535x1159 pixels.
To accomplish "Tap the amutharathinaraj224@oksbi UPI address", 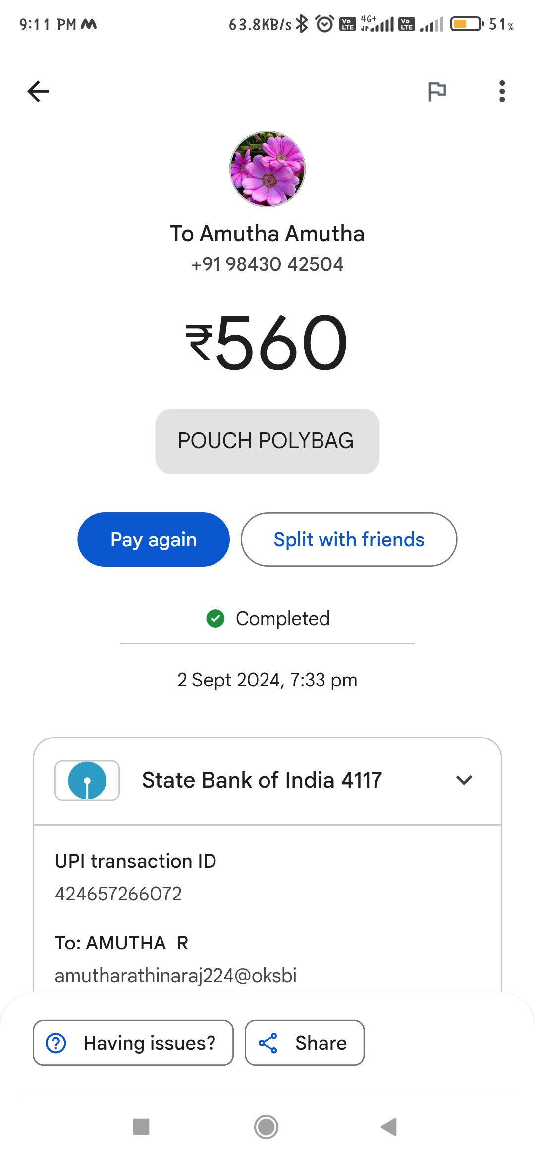I will pos(176,976).
